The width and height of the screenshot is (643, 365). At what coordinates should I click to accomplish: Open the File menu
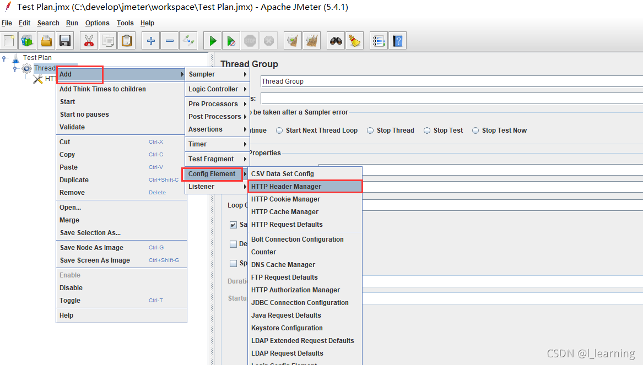click(x=7, y=23)
